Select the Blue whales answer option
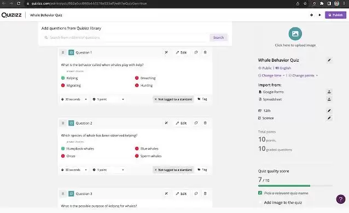The image size is (349, 213). [x=147, y=149]
